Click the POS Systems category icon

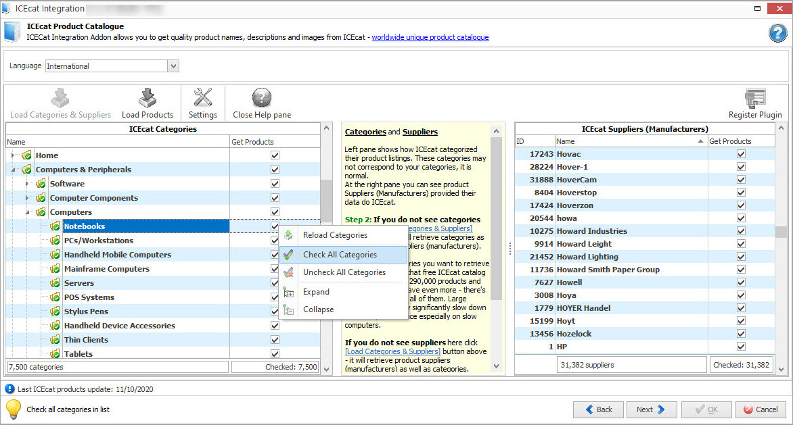(55, 297)
